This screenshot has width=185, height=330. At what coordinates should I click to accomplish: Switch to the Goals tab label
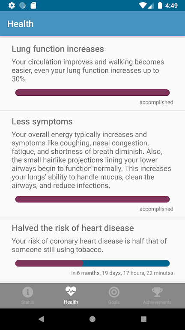click(x=114, y=302)
